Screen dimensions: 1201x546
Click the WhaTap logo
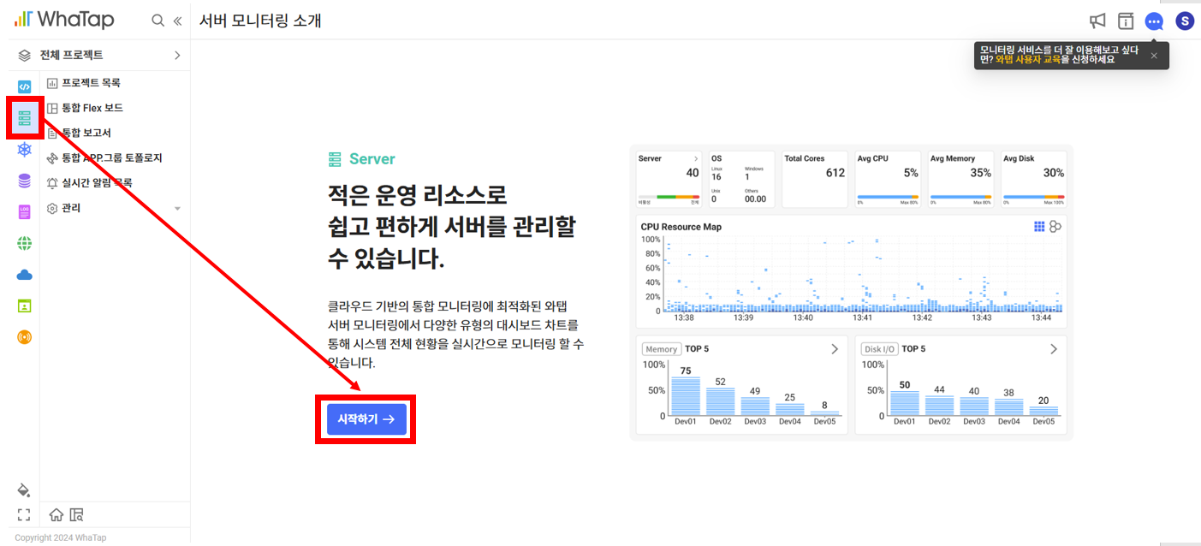(x=64, y=20)
